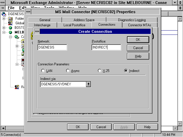Click the BOSTON site globe icon

pyautogui.click(x=10, y=28)
